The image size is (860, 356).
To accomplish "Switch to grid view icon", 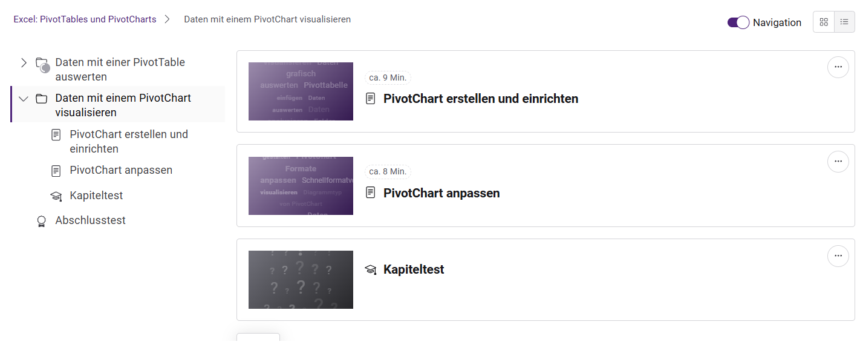I will coord(824,22).
